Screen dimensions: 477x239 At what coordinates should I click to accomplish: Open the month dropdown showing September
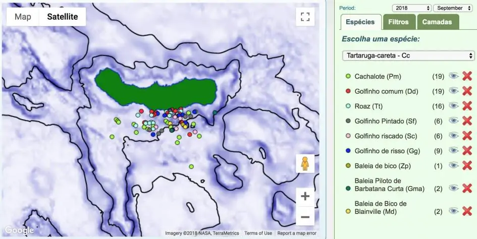click(454, 8)
